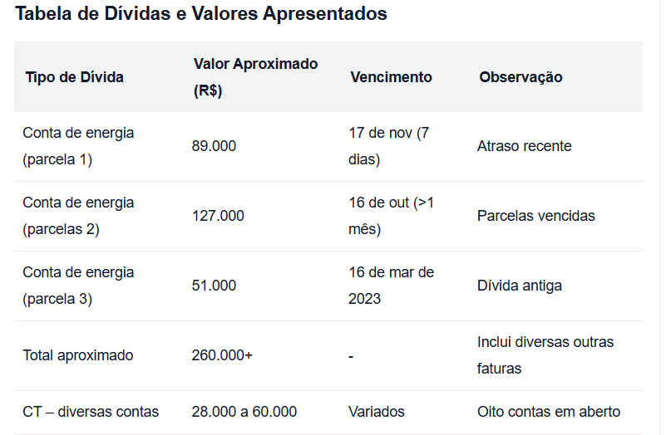Click the "17 de nov (7 dias)" due date
This screenshot has height=435, width=666.
[x=388, y=146]
